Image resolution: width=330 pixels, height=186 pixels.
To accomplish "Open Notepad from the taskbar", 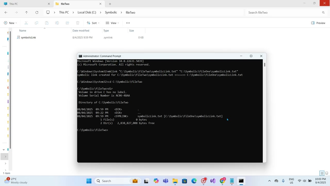I will [x=232, y=181].
